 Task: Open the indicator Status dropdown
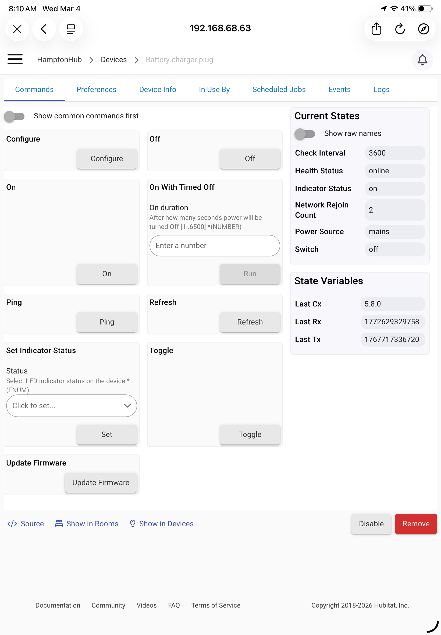coord(72,405)
